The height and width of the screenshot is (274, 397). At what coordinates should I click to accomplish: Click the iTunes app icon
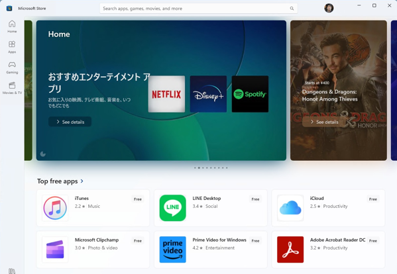click(x=55, y=208)
